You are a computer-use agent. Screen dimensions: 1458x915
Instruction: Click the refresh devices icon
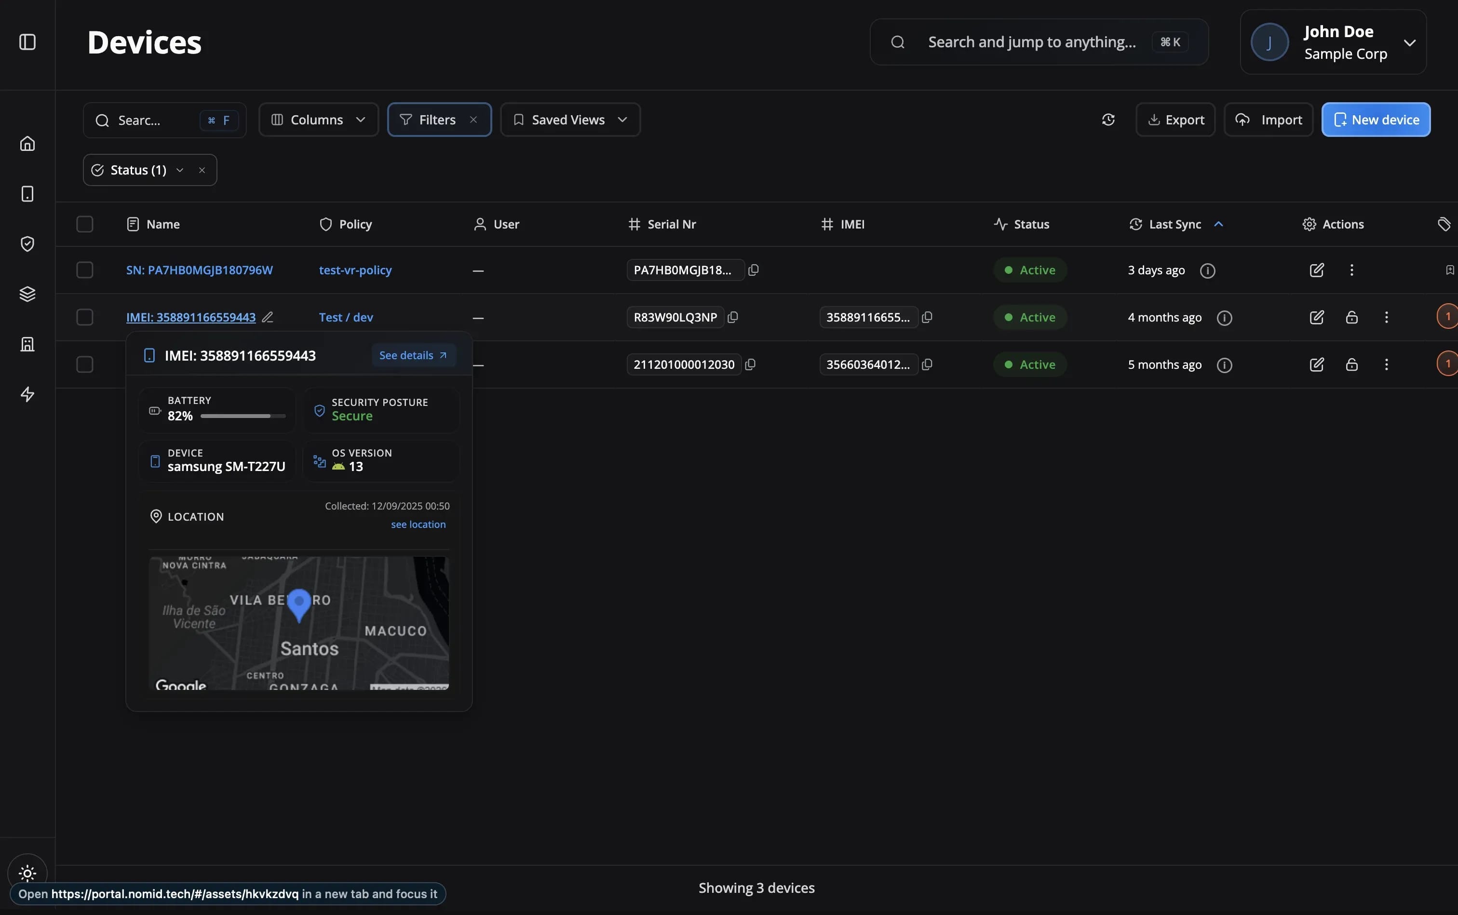point(1108,120)
